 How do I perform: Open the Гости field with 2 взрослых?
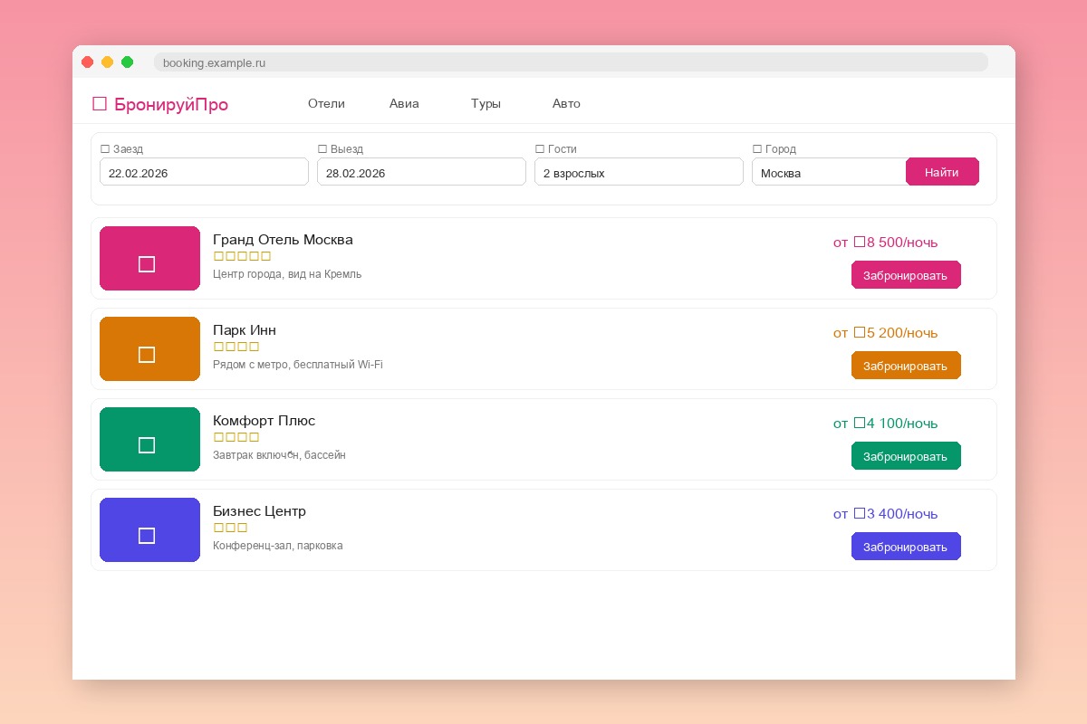[639, 172]
